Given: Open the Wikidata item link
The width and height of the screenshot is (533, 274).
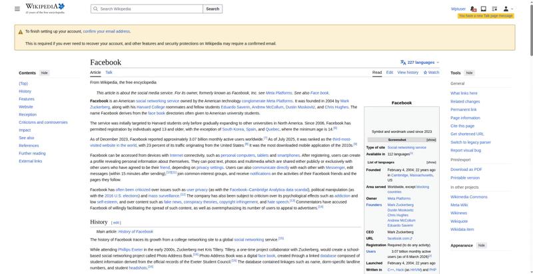Looking at the screenshot, I should pyautogui.click(x=462, y=229).
